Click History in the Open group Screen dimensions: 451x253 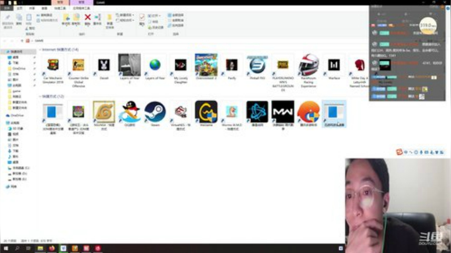(x=155, y=28)
